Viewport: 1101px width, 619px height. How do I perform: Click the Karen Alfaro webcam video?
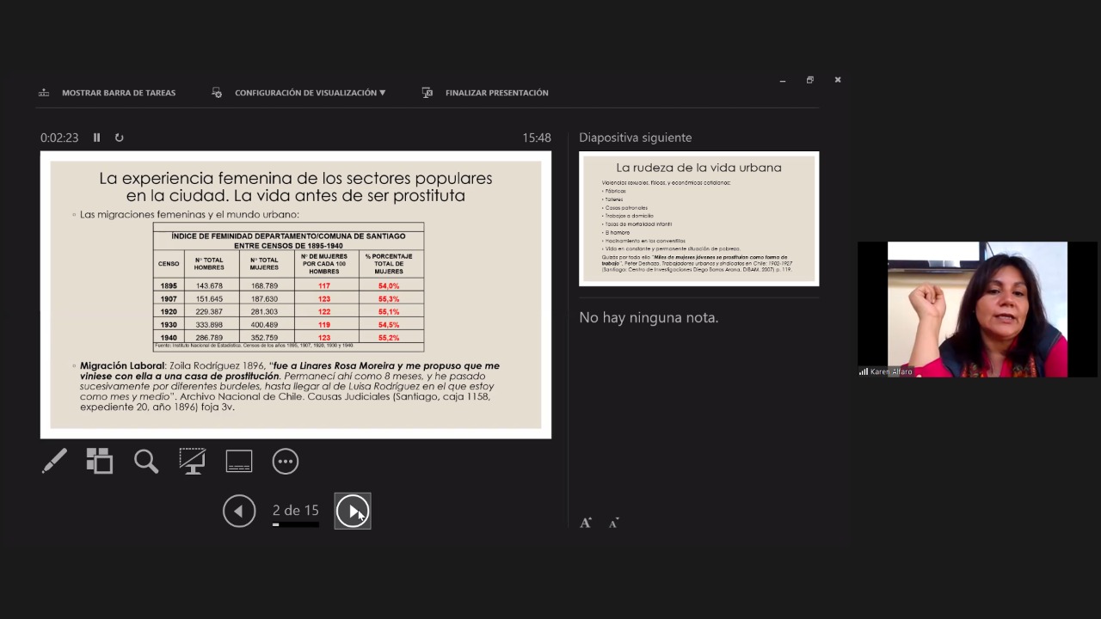[x=977, y=309]
